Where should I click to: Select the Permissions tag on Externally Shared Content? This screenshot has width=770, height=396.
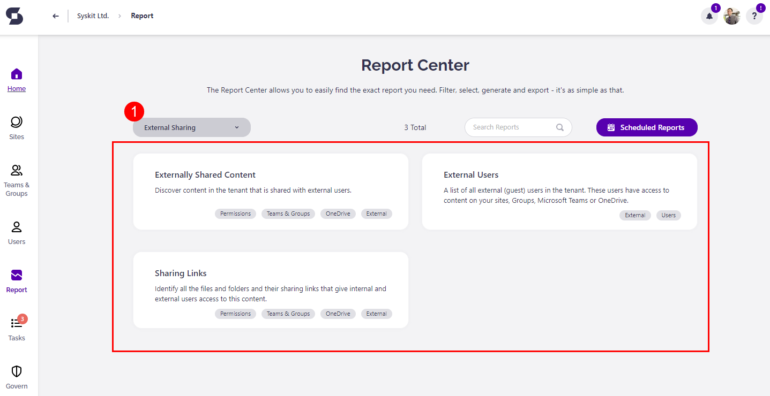235,214
